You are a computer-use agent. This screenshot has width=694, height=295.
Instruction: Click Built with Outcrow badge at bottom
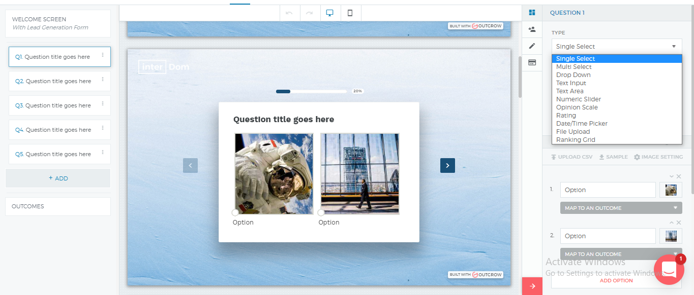[475, 275]
